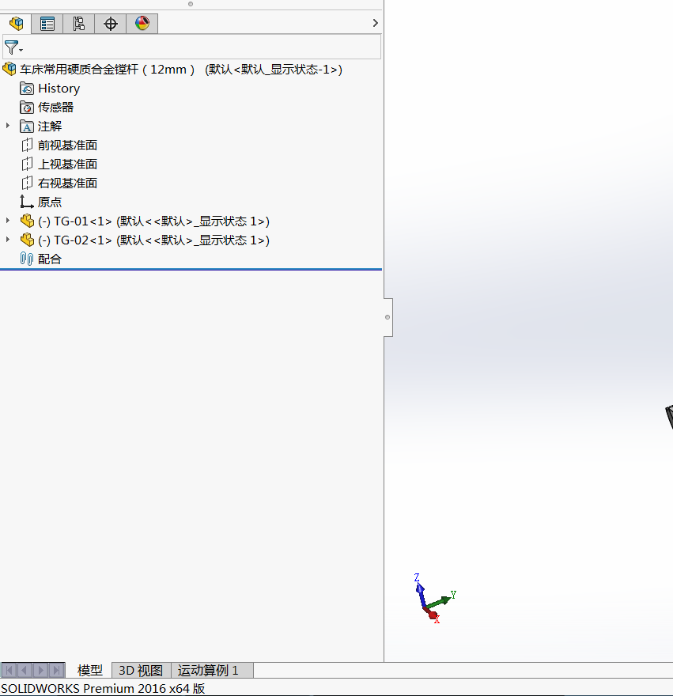Switch to the PropertyManager tab
Viewport: 673px width, 696px height.
click(47, 24)
